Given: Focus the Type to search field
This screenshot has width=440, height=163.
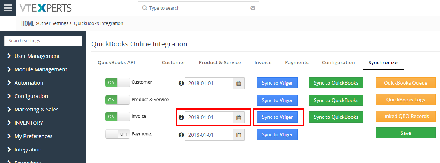Looking at the screenshot, I should point(199,8).
